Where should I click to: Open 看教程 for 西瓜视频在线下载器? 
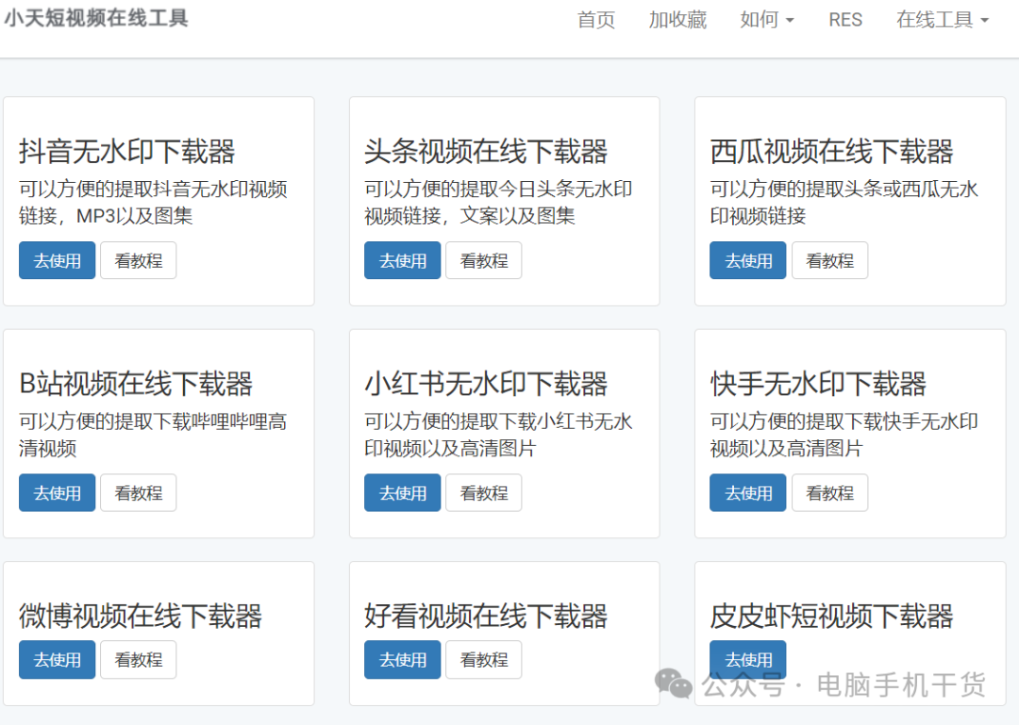830,260
